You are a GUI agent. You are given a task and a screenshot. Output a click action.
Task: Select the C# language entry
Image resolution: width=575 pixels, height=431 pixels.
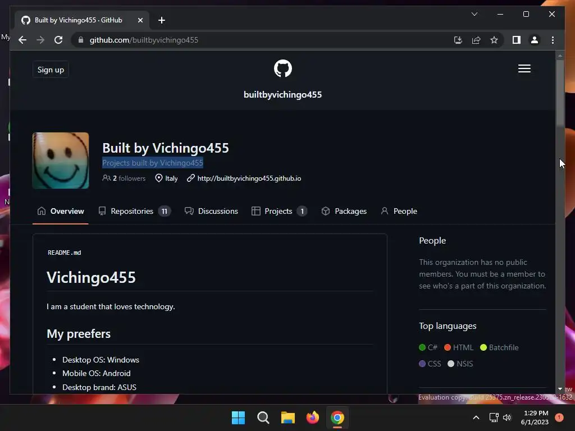pyautogui.click(x=428, y=347)
